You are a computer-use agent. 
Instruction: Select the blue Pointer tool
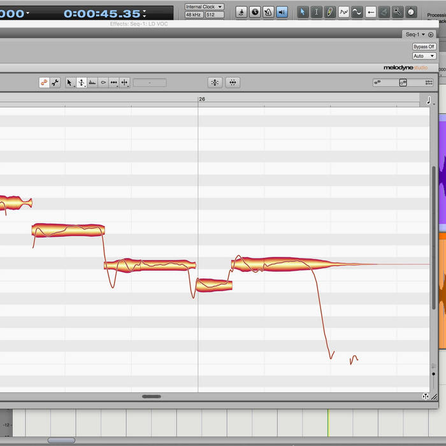point(303,12)
